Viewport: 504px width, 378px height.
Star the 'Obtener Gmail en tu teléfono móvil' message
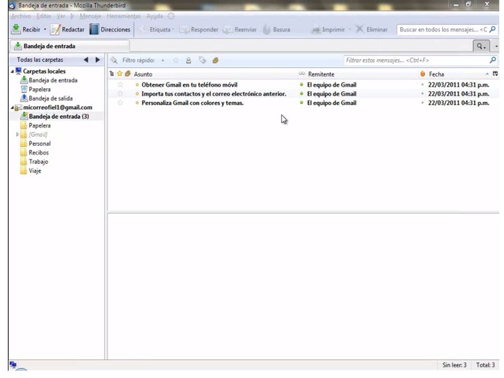pyautogui.click(x=120, y=85)
